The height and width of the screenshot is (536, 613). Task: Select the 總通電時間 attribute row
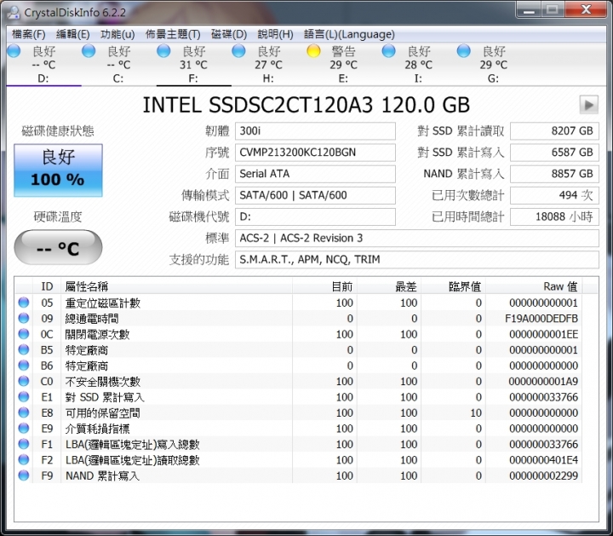pos(299,319)
